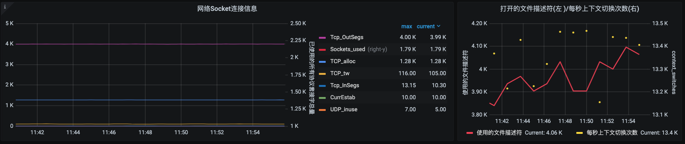Open the 网络Socket连接信息 panel title menu
Viewport: 685px width, 144px height.
[227, 9]
